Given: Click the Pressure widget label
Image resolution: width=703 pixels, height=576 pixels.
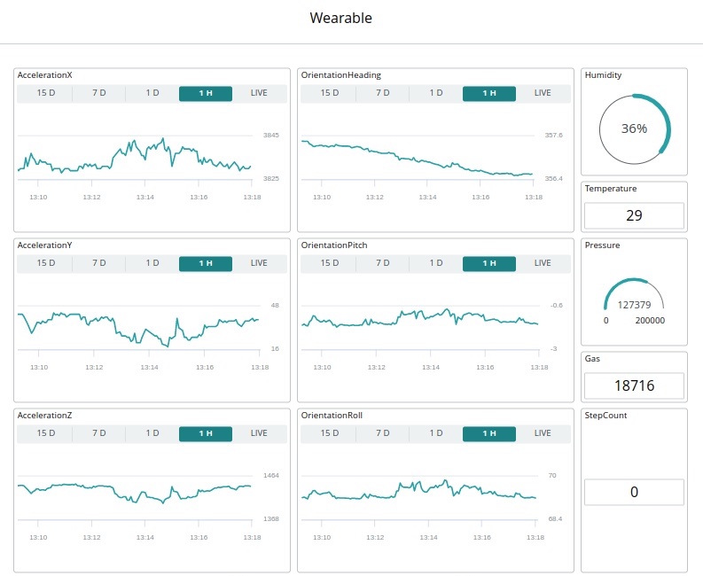Looking at the screenshot, I should (x=602, y=245).
